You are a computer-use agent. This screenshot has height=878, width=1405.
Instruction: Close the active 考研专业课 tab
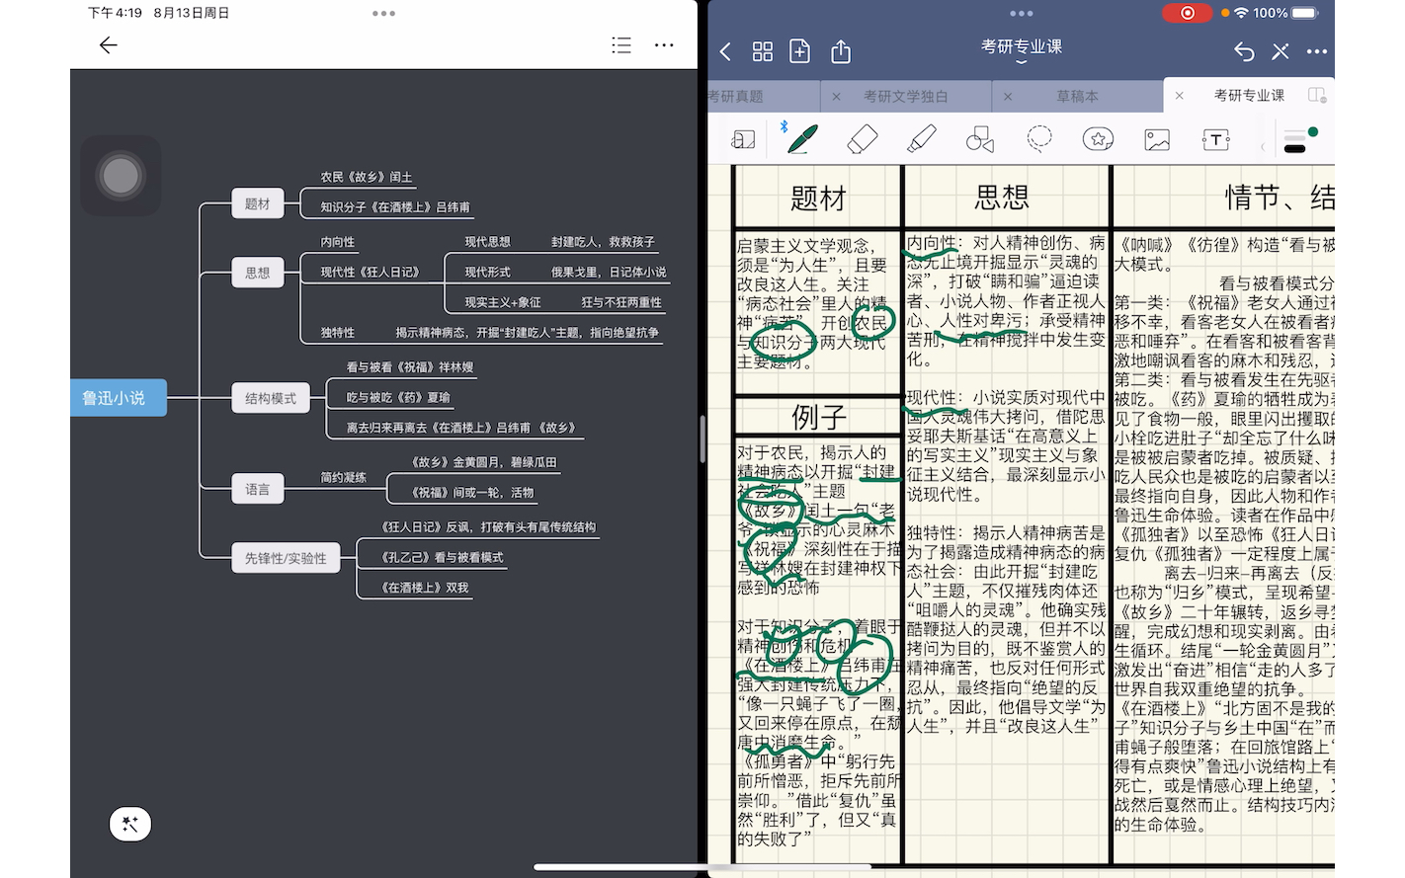pos(1179,96)
